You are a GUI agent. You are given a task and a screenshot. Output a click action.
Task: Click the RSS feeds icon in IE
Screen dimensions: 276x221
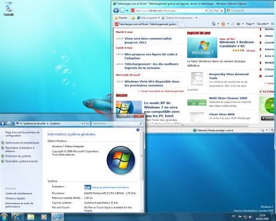coord(223,24)
